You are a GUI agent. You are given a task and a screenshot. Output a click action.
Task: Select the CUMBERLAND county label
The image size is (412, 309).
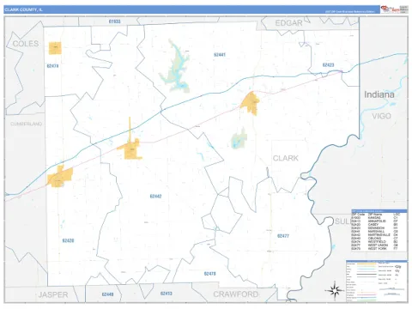[x=26, y=124]
